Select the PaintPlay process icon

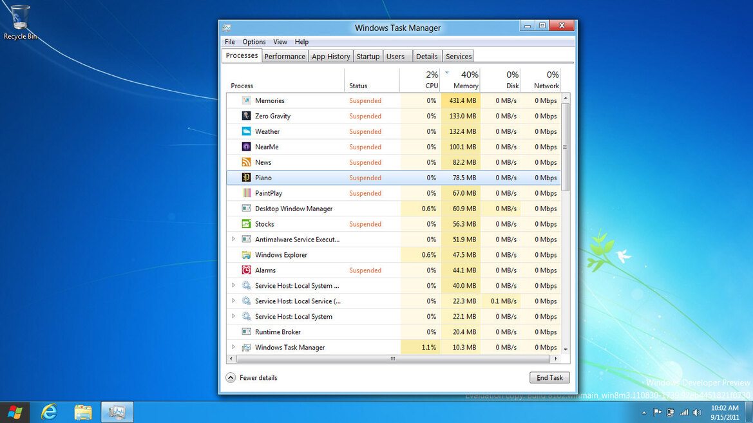click(246, 193)
